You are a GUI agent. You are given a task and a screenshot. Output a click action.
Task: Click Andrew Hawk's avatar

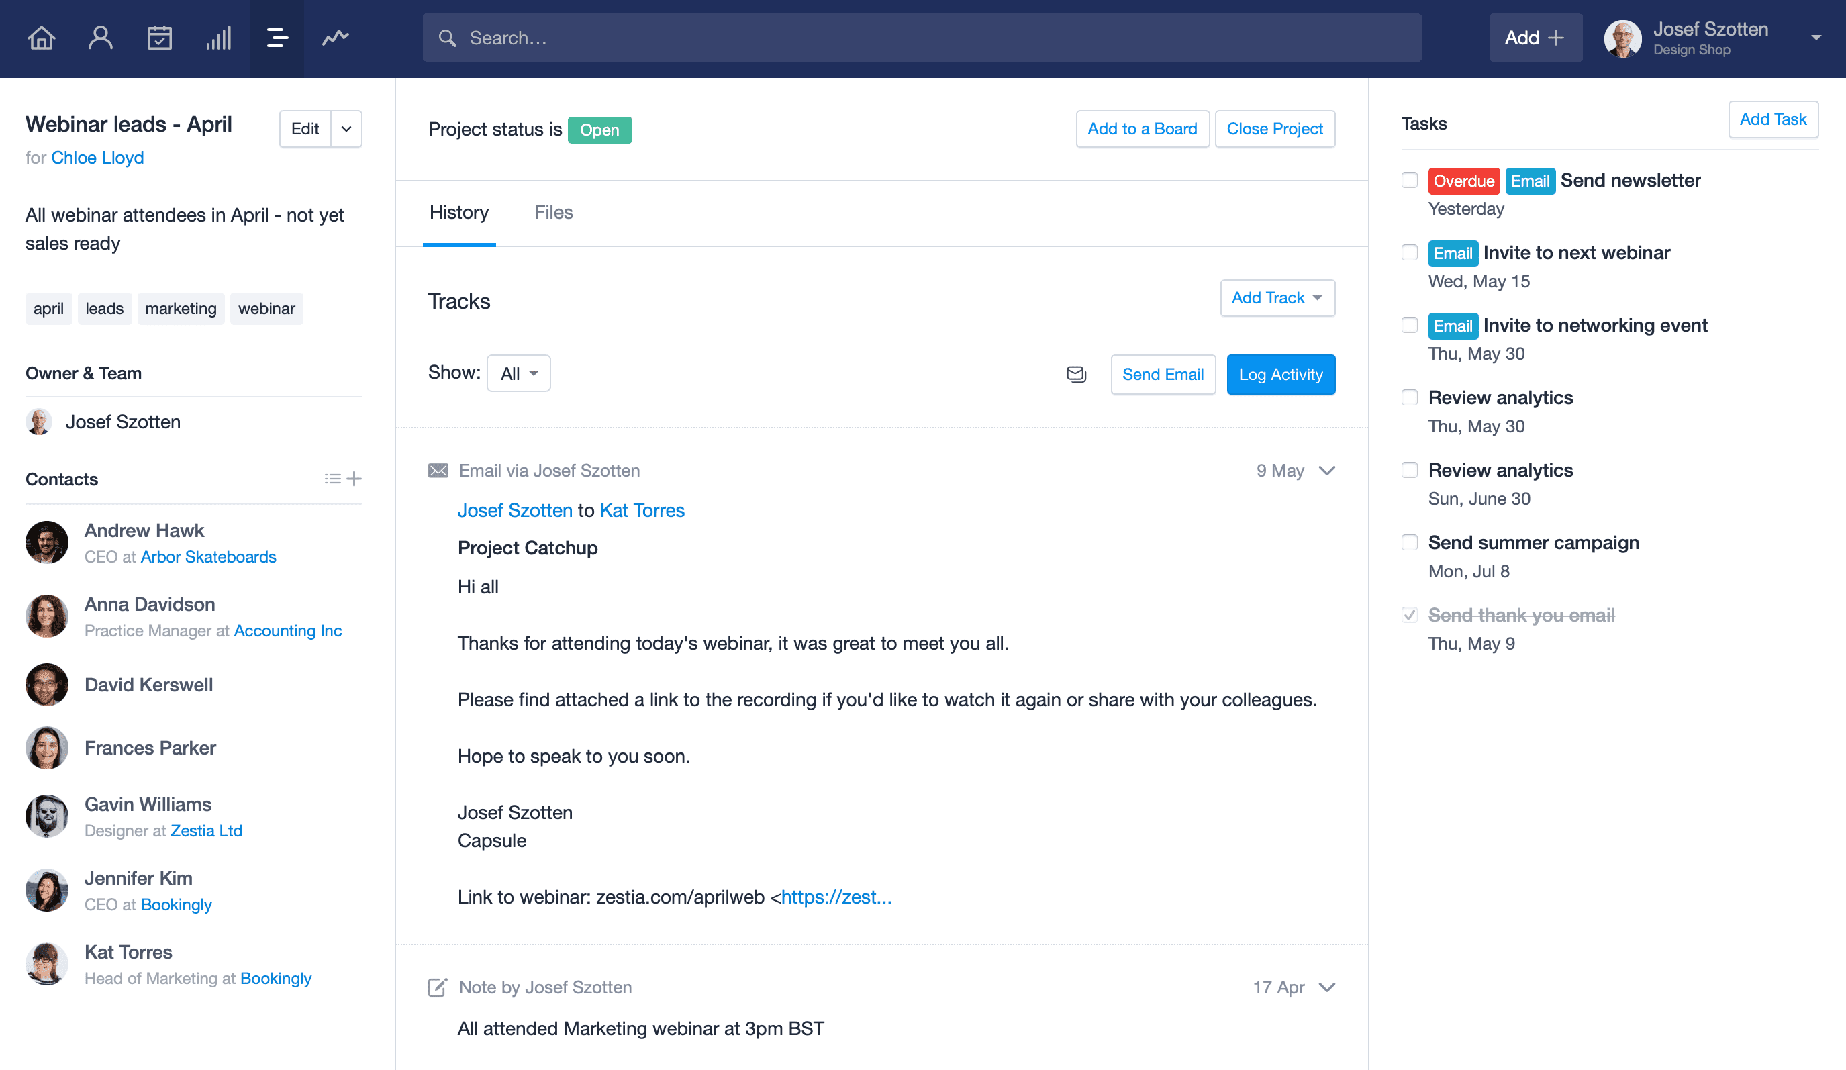click(x=47, y=542)
